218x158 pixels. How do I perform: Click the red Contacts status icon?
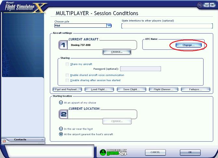click(x=4, y=141)
